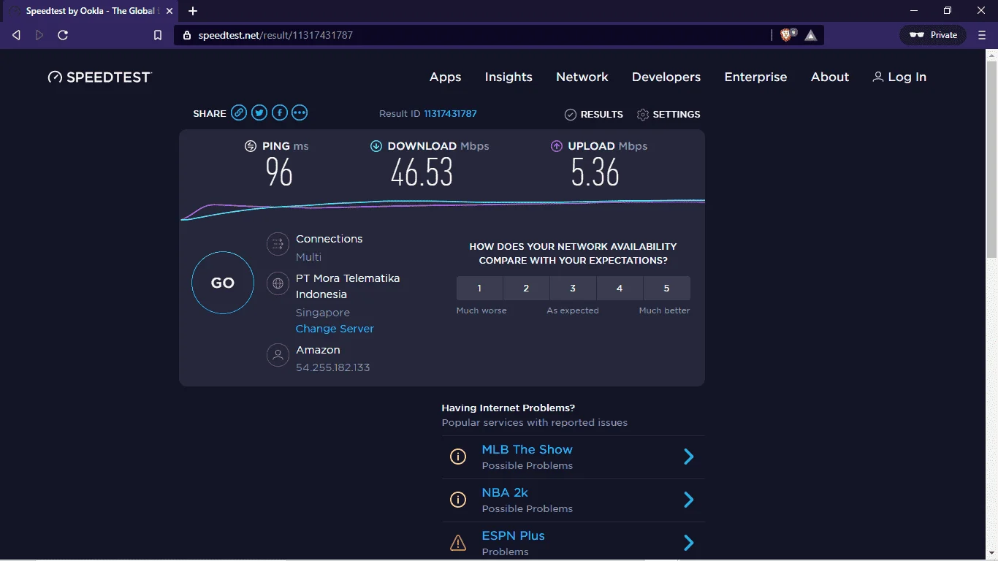
Task: Open more share options (three dots)
Action: [x=300, y=112]
